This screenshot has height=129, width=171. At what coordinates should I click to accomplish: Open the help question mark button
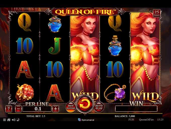(9, 109)
